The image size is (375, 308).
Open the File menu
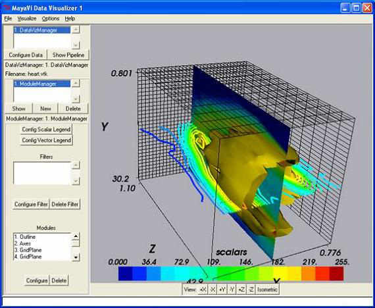pyautogui.click(x=8, y=18)
